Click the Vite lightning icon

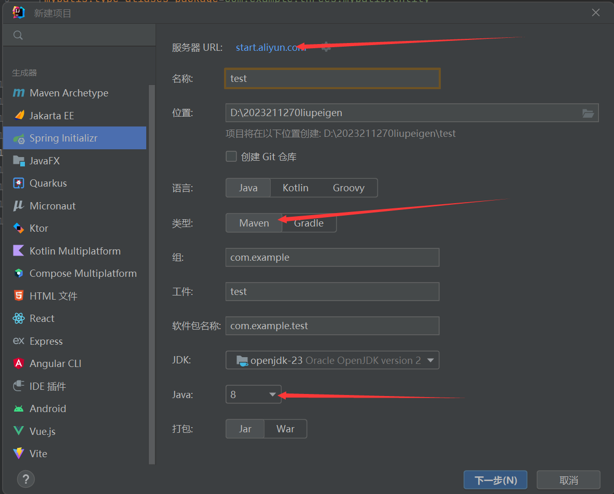(18, 453)
